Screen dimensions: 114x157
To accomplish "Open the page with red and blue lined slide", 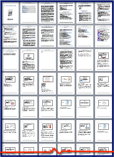I will (x=48, y=83).
